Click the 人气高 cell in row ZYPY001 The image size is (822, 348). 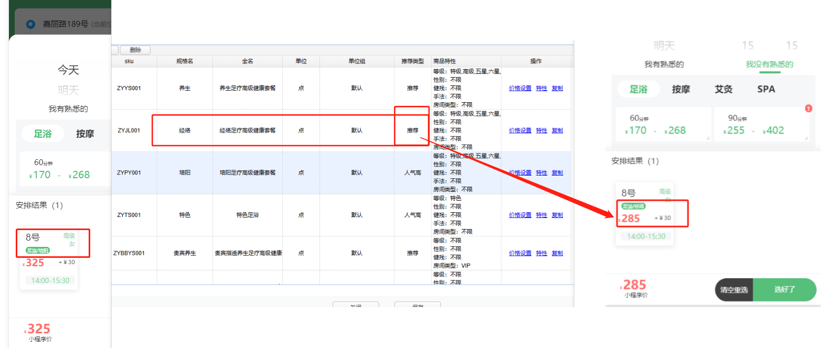412,173
